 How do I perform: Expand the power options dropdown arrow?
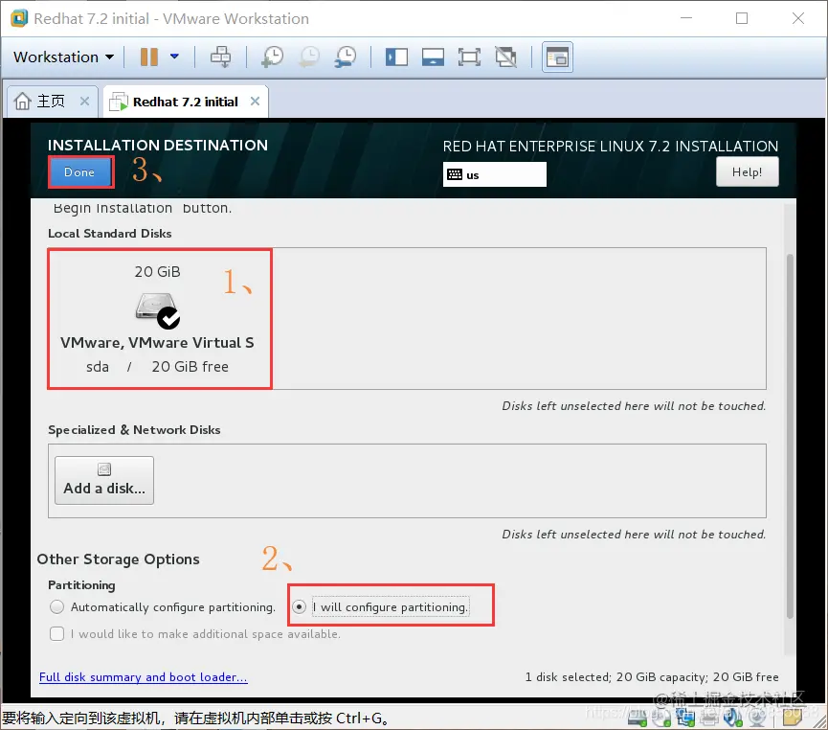pos(174,57)
